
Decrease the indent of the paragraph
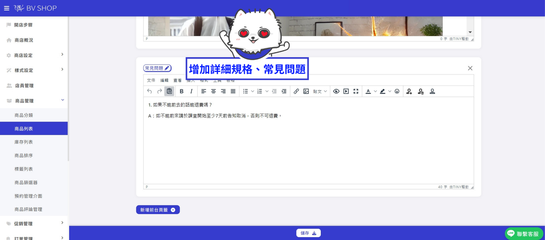click(274, 91)
